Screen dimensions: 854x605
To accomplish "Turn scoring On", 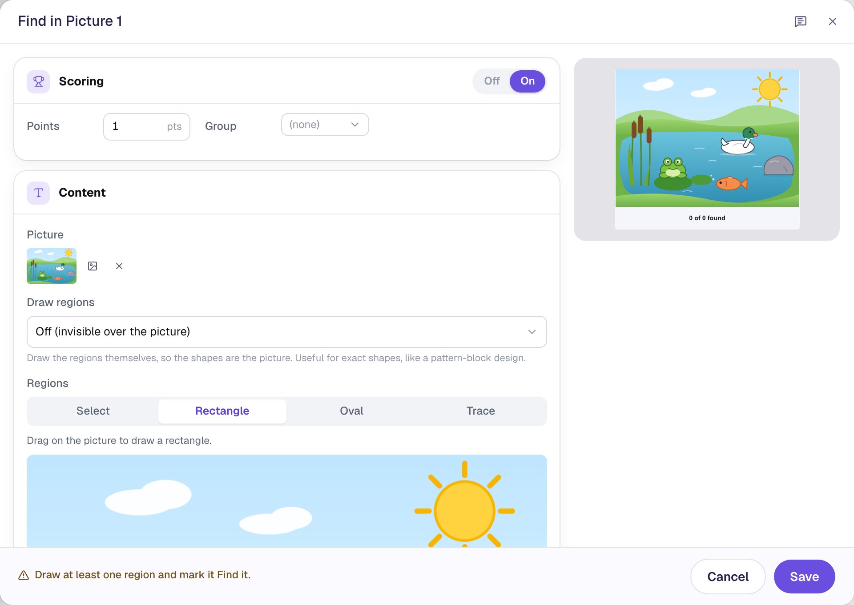I will coord(528,81).
